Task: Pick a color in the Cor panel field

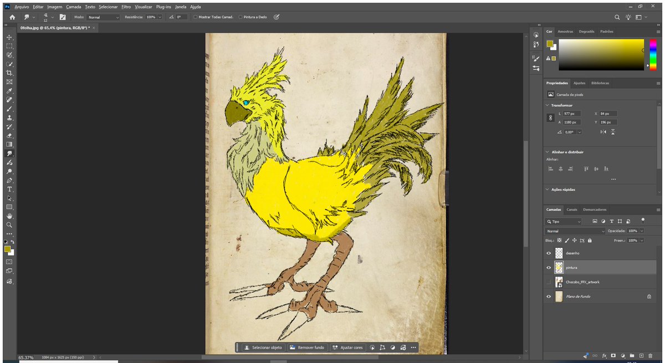Action: [601, 55]
